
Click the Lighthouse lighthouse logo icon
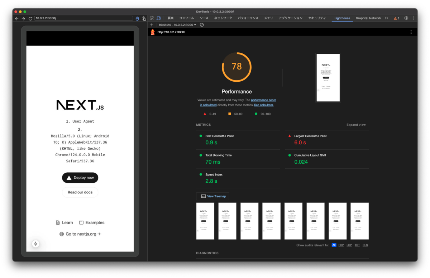[153, 32]
